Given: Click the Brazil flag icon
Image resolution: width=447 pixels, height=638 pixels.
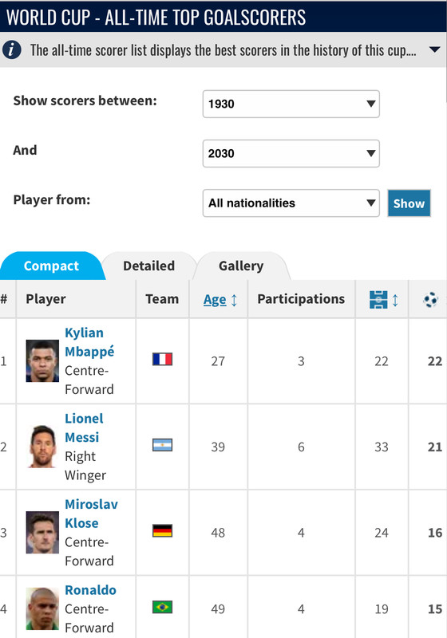Looking at the screenshot, I should 162,607.
